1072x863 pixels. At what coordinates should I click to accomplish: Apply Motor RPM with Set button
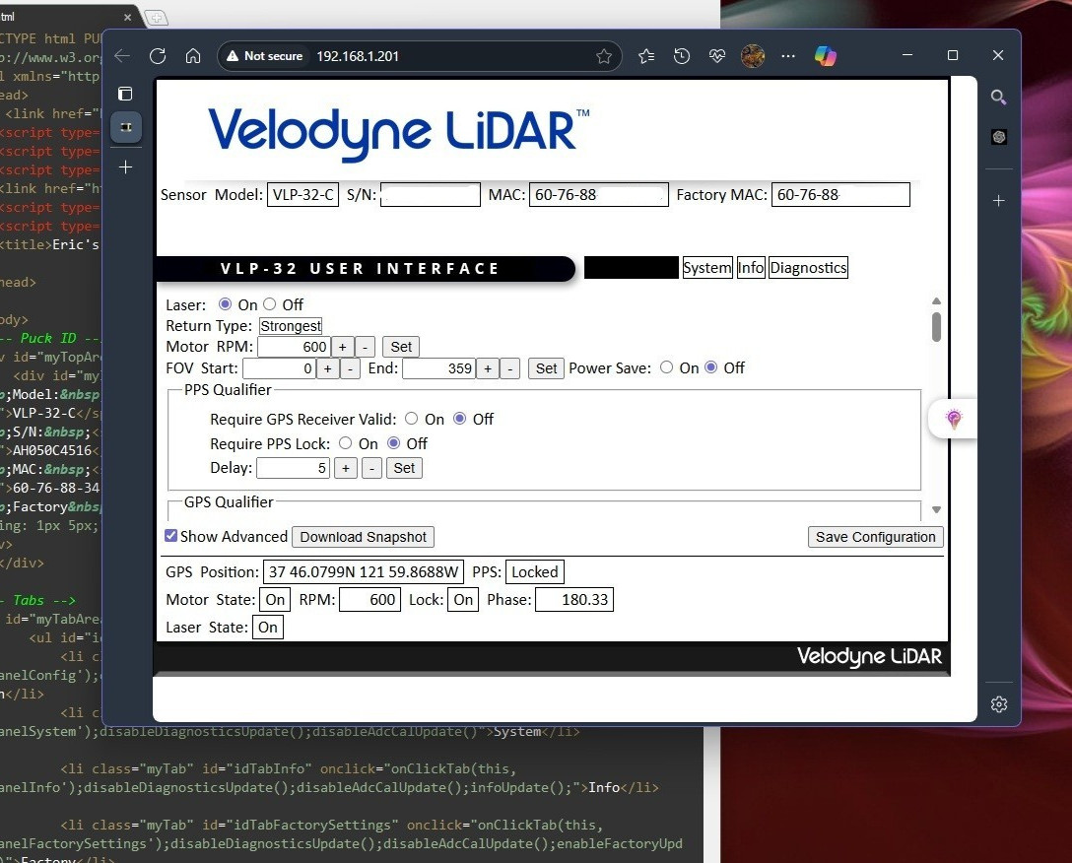point(401,347)
